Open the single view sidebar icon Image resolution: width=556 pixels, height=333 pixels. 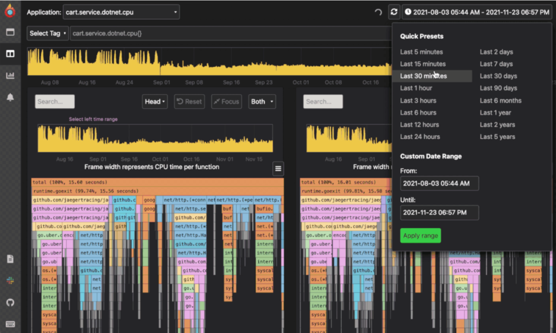[x=10, y=32]
